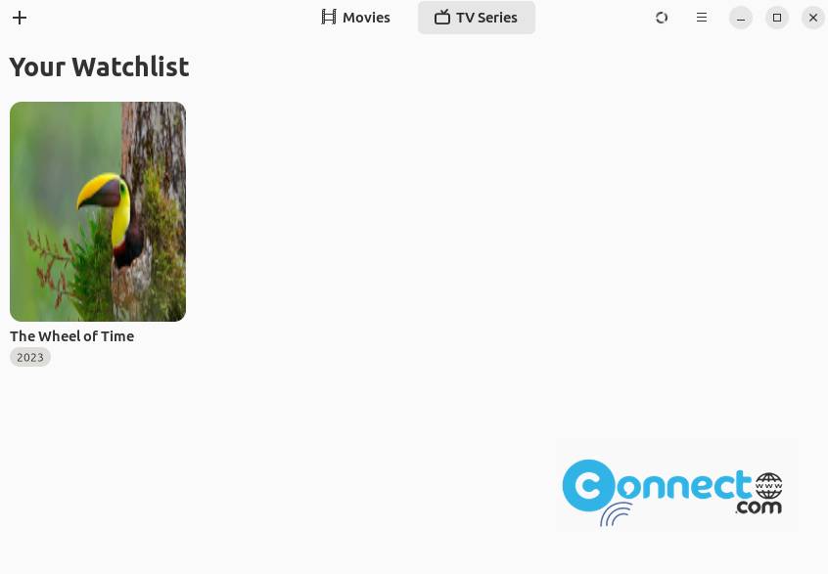Click the 2023 year badge

click(30, 357)
